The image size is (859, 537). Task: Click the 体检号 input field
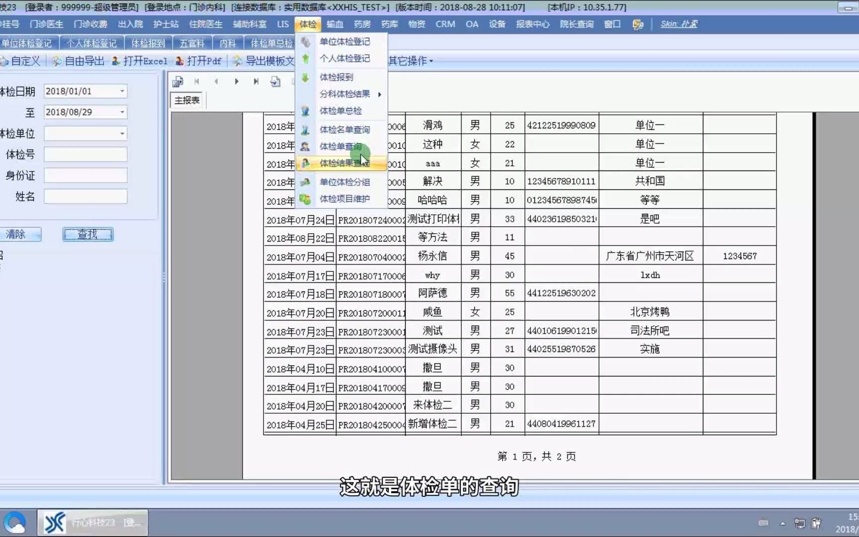[86, 154]
